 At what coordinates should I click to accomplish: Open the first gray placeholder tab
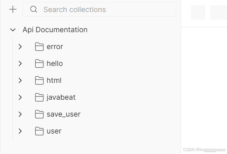pyautogui.click(x=198, y=12)
